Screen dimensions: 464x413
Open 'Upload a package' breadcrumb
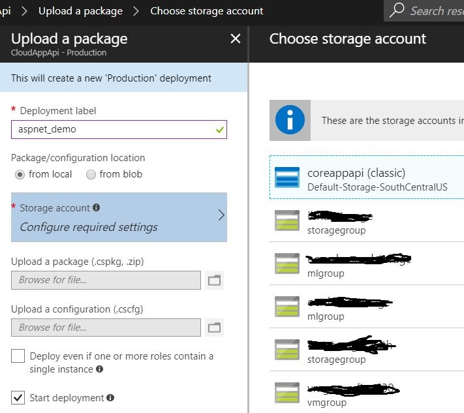(x=80, y=11)
